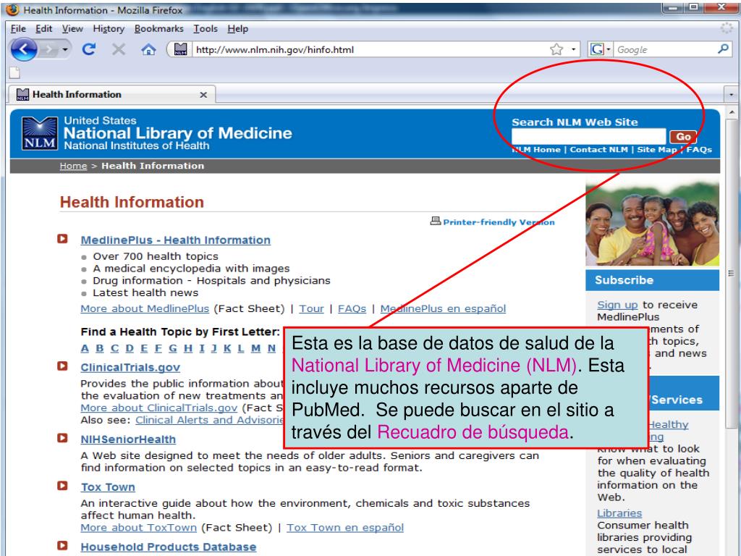Click the red arrow bullet beside Tox Town
741x556 pixels.
pos(62,486)
